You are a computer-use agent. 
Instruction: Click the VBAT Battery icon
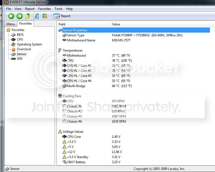64,162
